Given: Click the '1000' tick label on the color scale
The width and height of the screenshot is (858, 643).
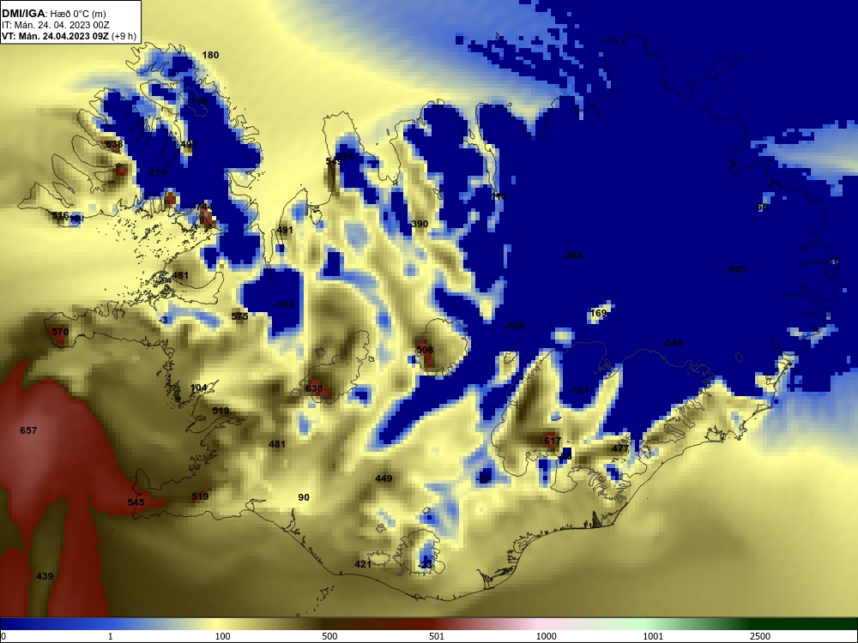Looking at the screenshot, I should click(546, 636).
